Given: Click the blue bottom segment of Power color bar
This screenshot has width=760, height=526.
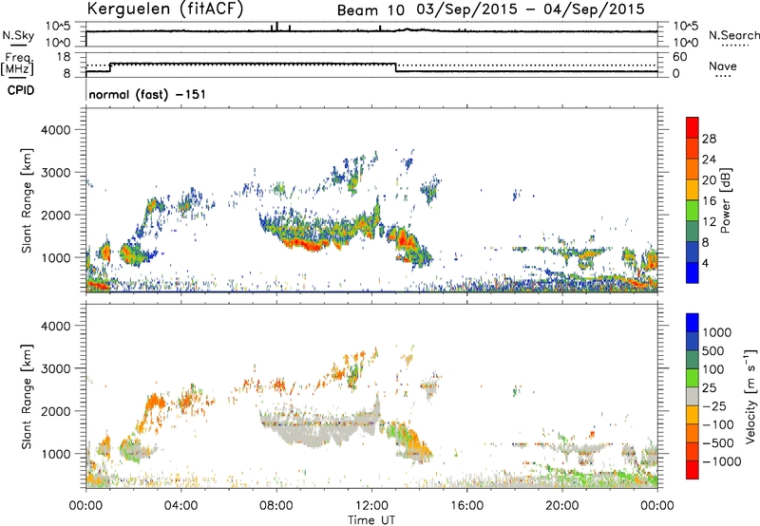Looking at the screenshot, I should point(693,272).
